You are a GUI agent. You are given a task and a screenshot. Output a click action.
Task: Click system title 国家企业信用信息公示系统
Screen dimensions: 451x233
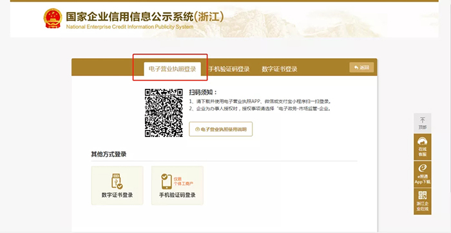(144, 17)
